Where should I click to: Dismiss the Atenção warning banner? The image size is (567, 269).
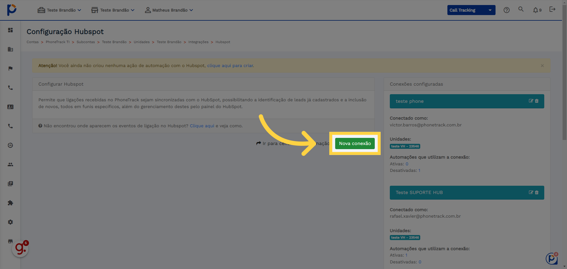tap(542, 66)
